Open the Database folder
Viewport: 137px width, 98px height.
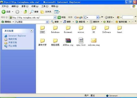click(55, 29)
